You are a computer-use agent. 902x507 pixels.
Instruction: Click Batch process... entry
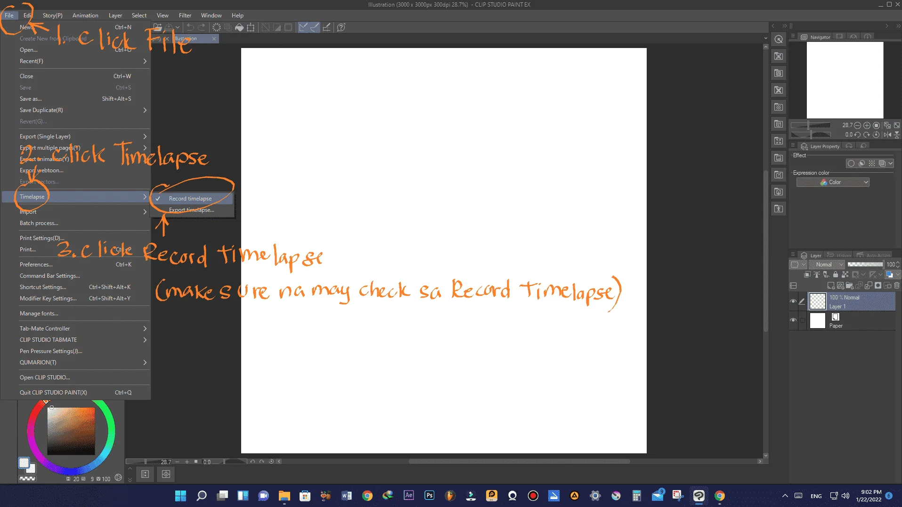click(75, 223)
